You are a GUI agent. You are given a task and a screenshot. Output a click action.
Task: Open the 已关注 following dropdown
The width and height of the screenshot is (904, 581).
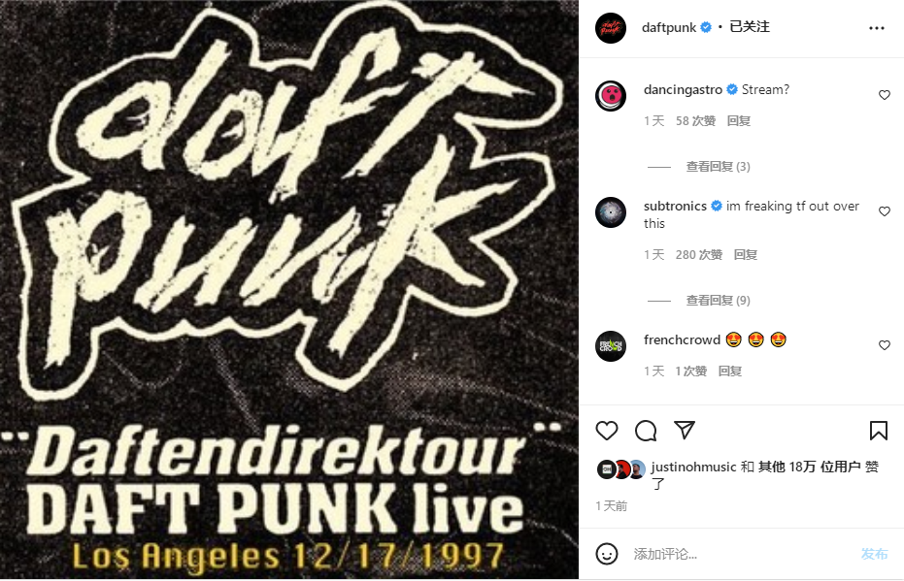point(750,26)
